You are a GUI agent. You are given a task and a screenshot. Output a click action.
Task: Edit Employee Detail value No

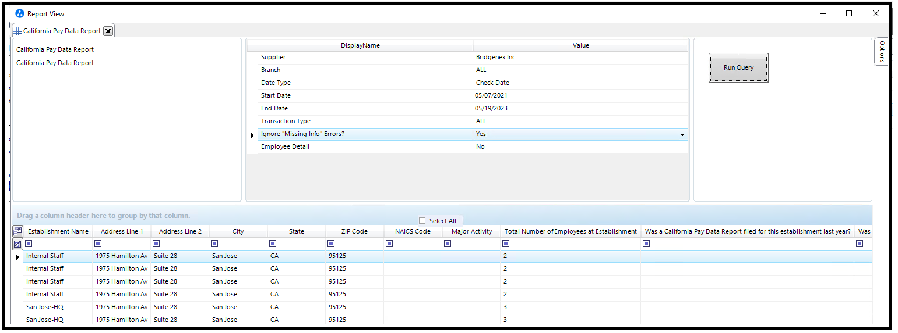pos(580,146)
